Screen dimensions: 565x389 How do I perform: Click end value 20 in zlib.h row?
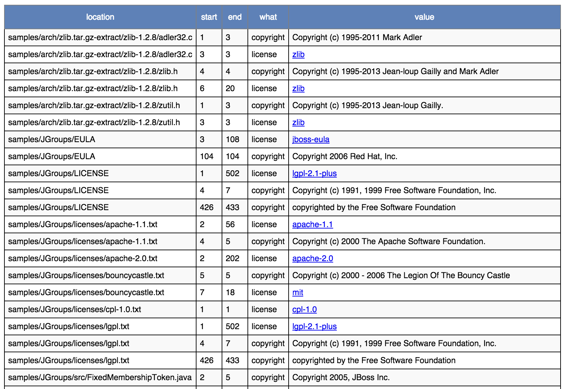pos(230,88)
